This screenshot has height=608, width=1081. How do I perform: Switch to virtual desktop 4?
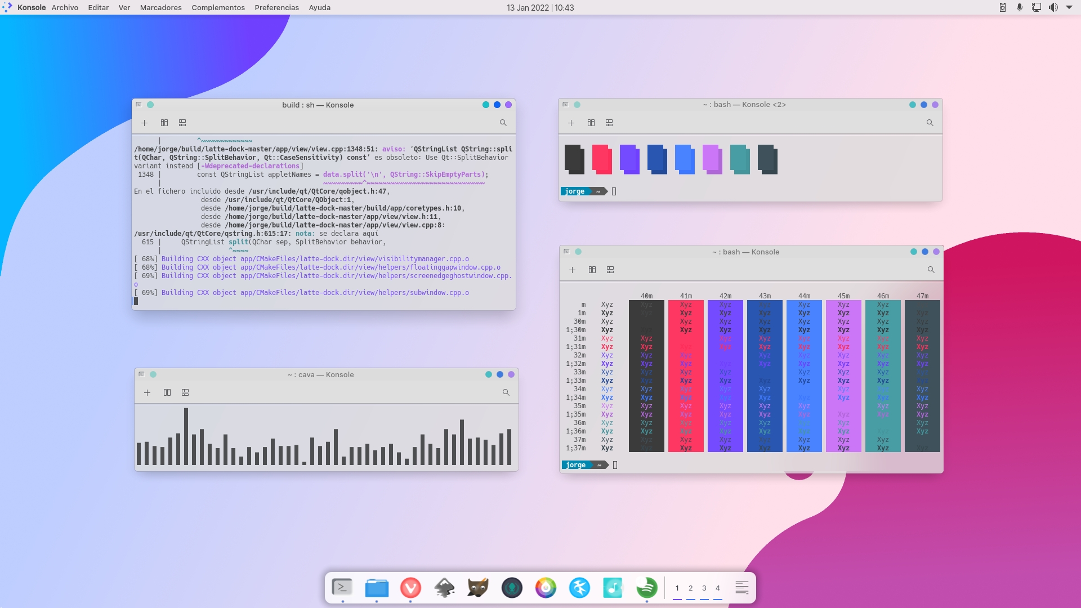point(718,588)
